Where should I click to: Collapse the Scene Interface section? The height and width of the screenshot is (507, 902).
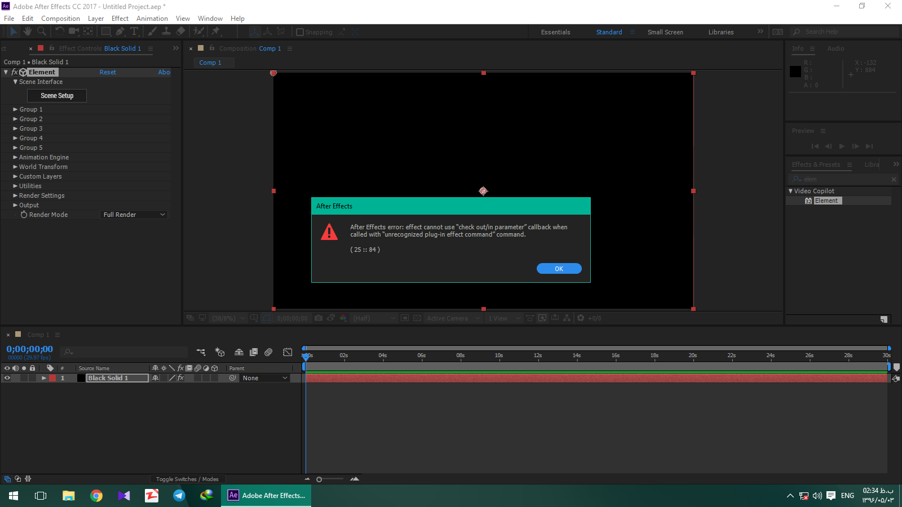click(x=15, y=82)
